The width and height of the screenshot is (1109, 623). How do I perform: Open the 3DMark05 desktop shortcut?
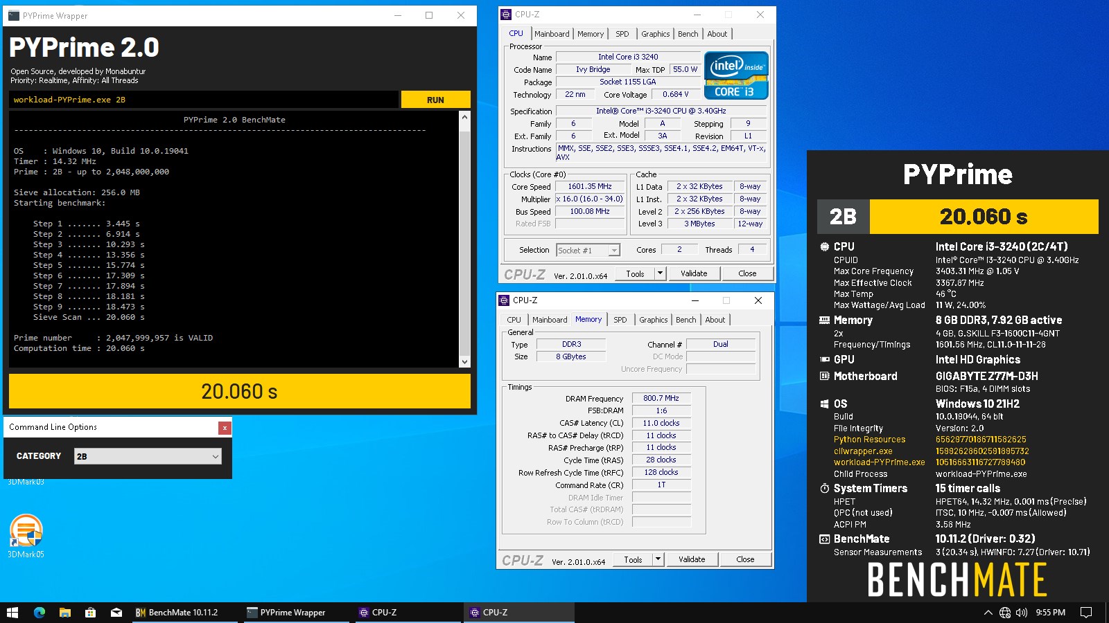click(26, 536)
